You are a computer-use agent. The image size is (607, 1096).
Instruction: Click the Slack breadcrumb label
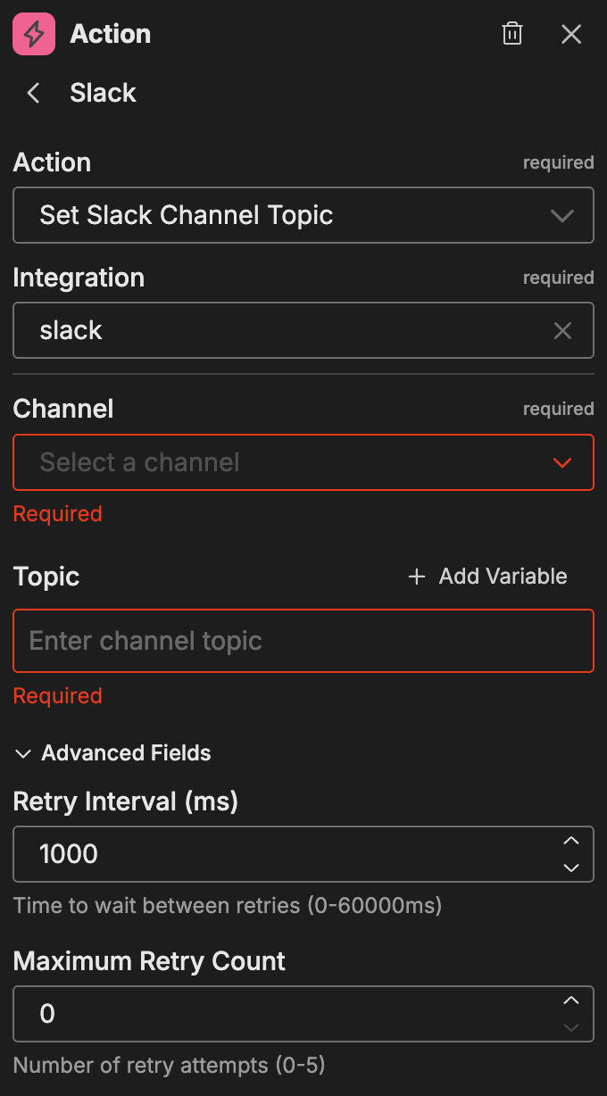pyautogui.click(x=103, y=93)
